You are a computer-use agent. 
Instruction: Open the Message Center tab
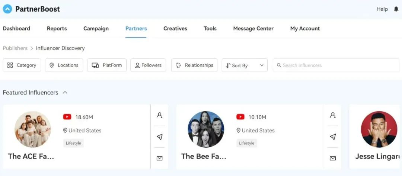click(x=253, y=28)
